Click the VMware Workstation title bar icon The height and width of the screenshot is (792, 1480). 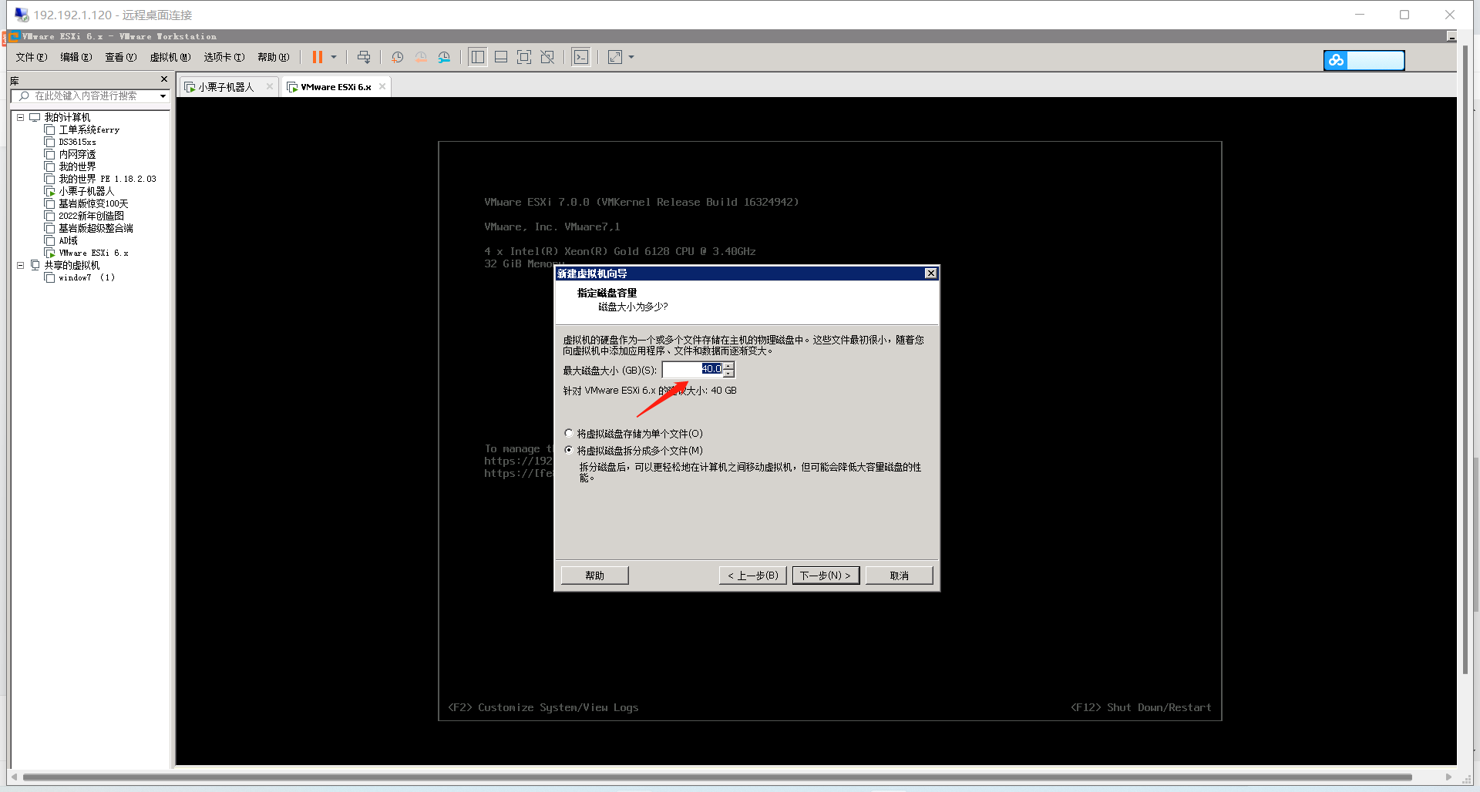[15, 36]
